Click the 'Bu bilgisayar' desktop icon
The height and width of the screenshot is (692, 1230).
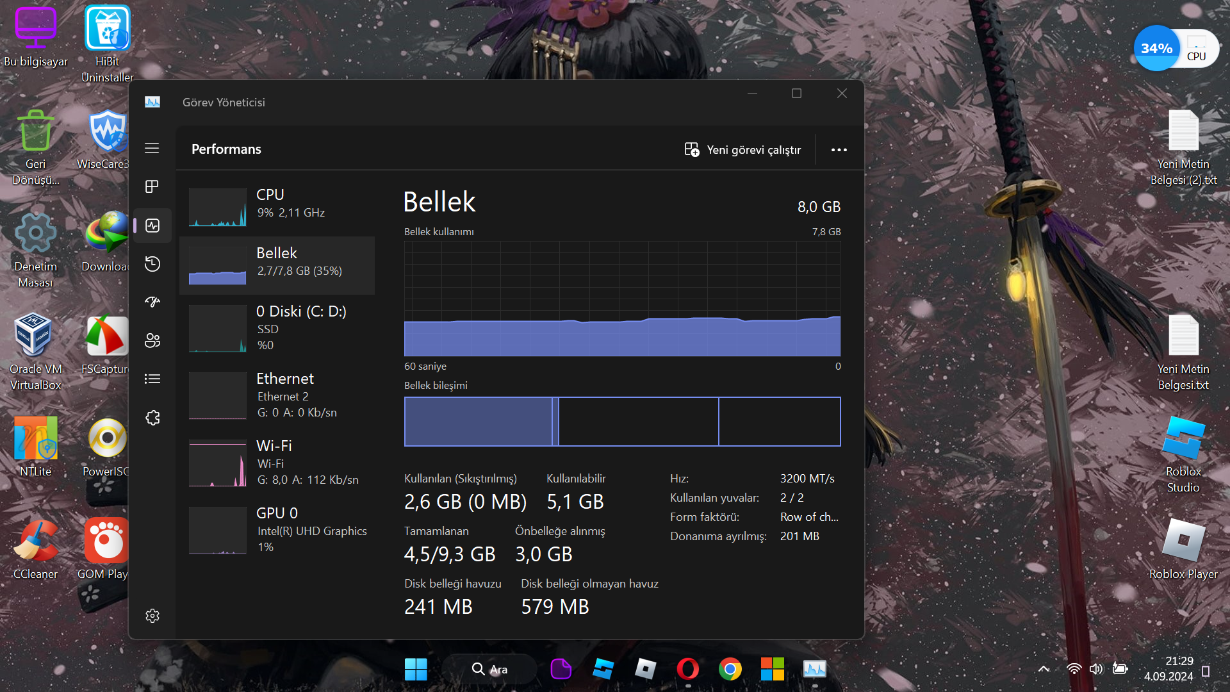(x=36, y=37)
